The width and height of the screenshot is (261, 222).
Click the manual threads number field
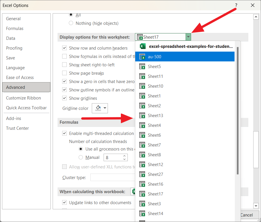[x=113, y=157]
